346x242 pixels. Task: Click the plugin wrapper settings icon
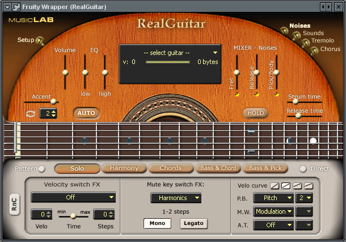click(x=16, y=7)
